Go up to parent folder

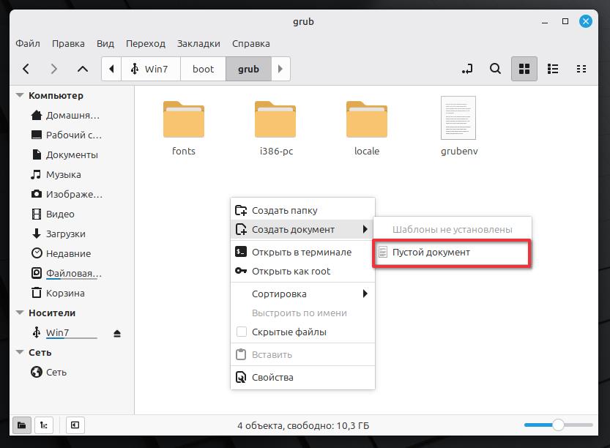[x=83, y=69]
